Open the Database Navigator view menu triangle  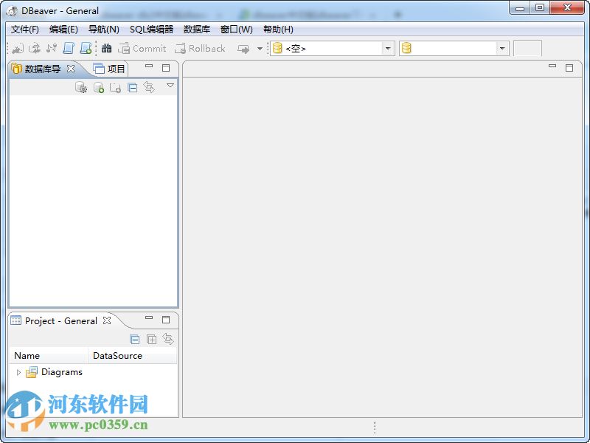point(170,86)
